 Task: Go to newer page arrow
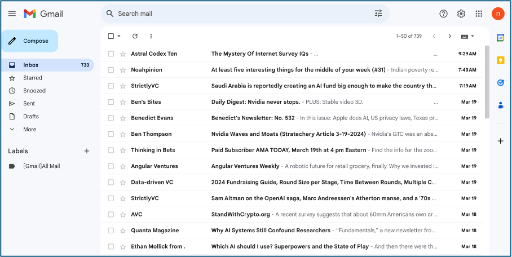pos(434,36)
